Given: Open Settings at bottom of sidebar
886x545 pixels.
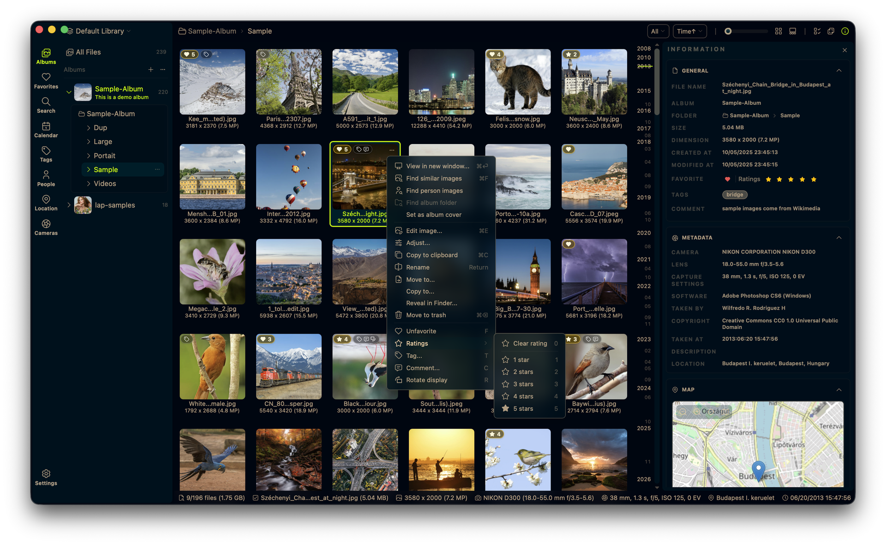Looking at the screenshot, I should 46,478.
